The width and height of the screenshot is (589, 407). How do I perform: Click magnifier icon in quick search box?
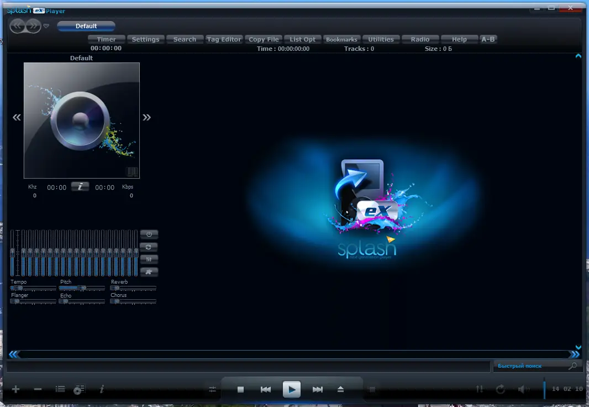click(572, 366)
